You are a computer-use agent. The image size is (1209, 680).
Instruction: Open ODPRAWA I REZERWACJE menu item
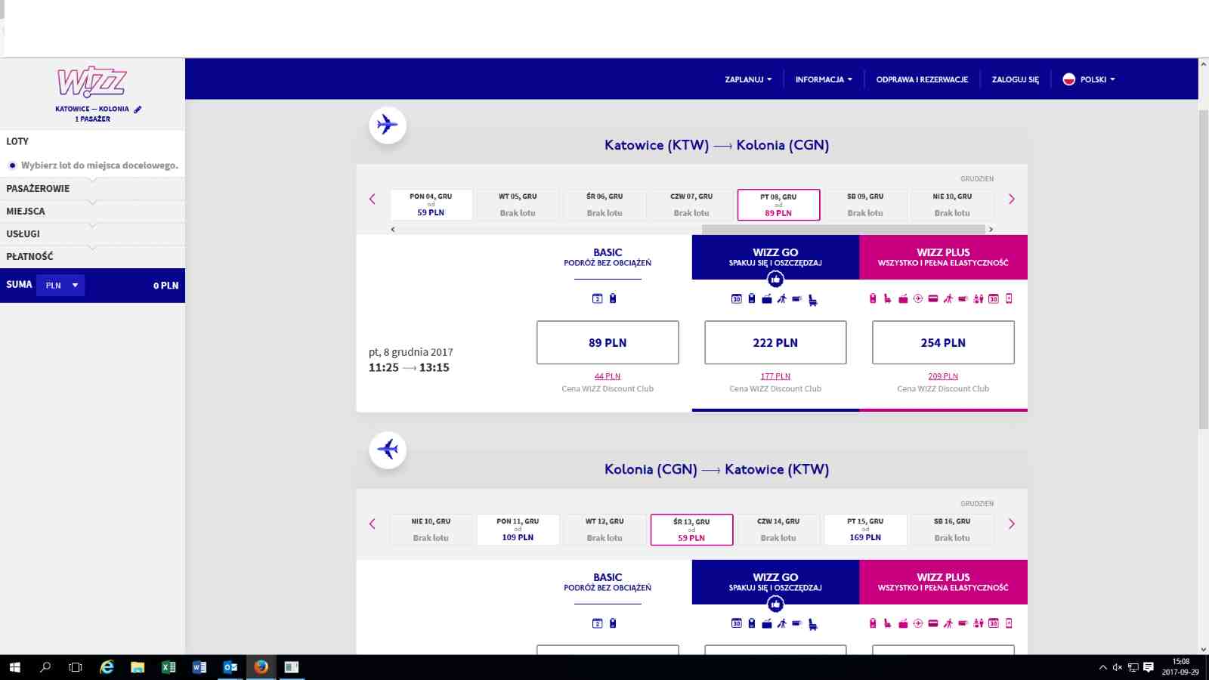click(x=922, y=79)
